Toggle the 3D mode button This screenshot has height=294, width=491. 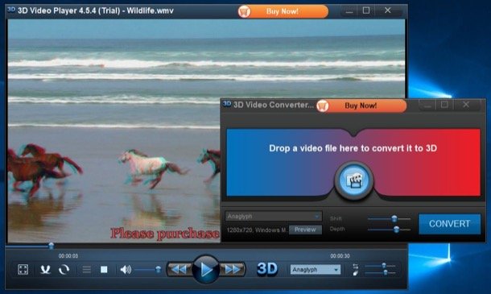[267, 269]
